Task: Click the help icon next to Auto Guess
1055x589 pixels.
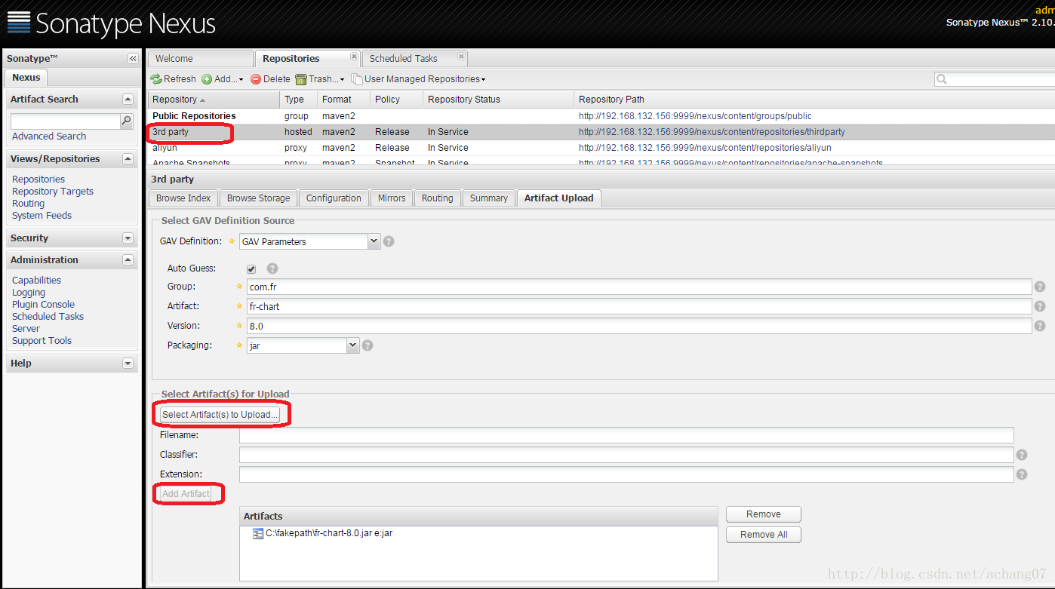Action: (x=272, y=268)
